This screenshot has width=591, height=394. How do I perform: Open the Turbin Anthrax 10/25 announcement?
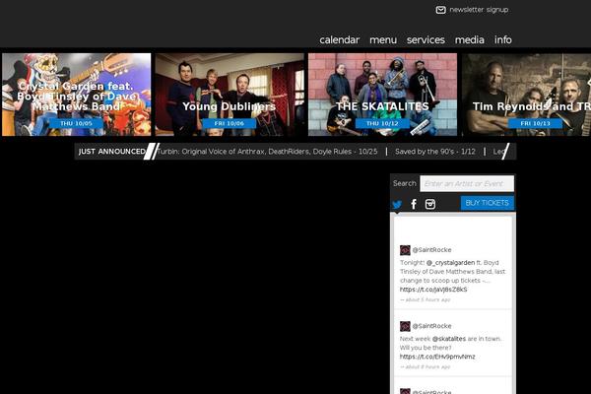click(267, 152)
